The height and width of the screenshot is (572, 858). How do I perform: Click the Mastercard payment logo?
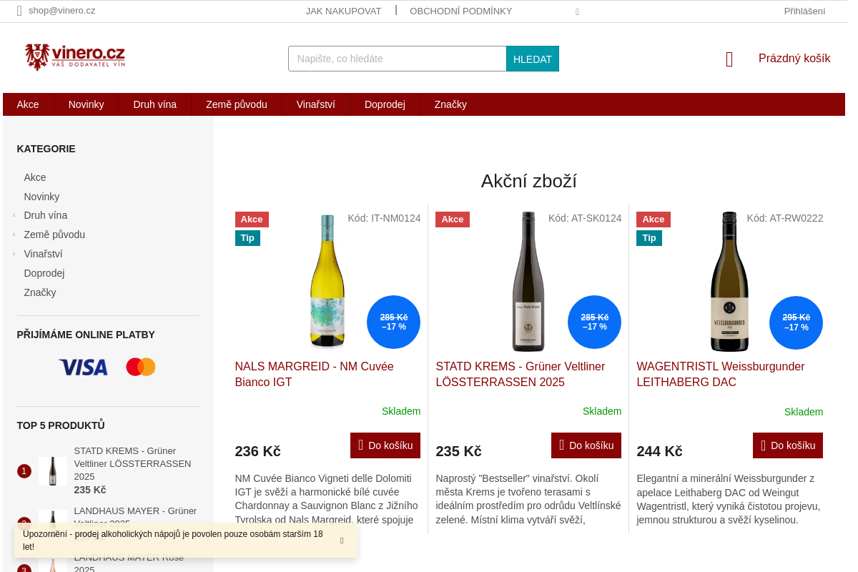coord(141,367)
